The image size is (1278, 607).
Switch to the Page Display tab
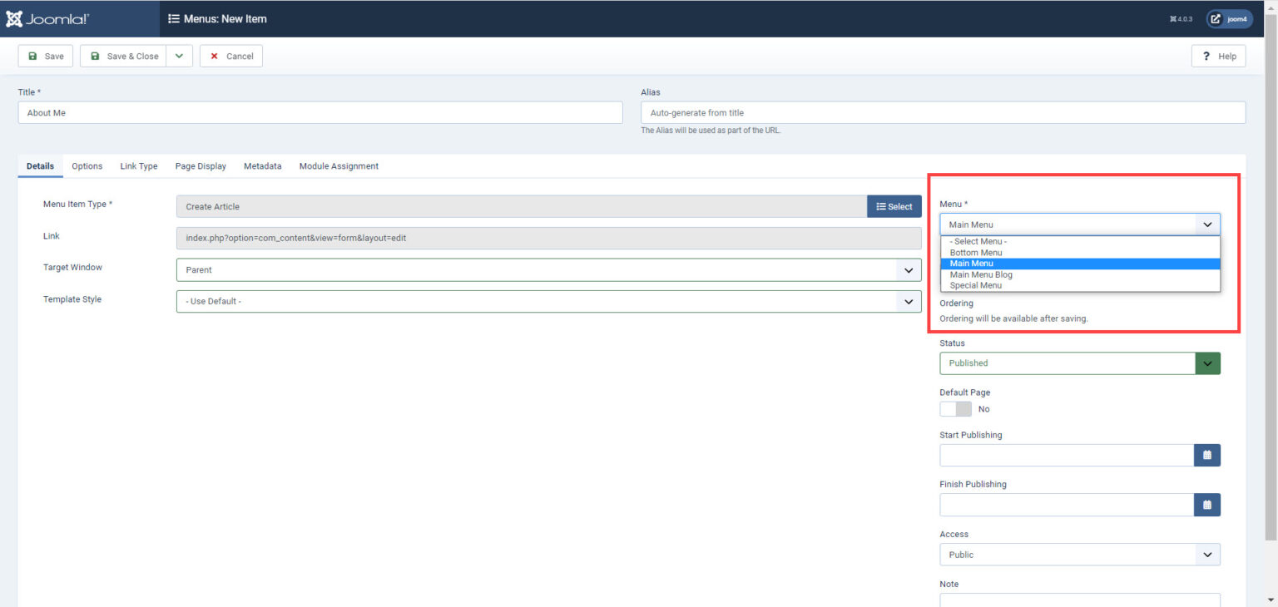coord(201,166)
